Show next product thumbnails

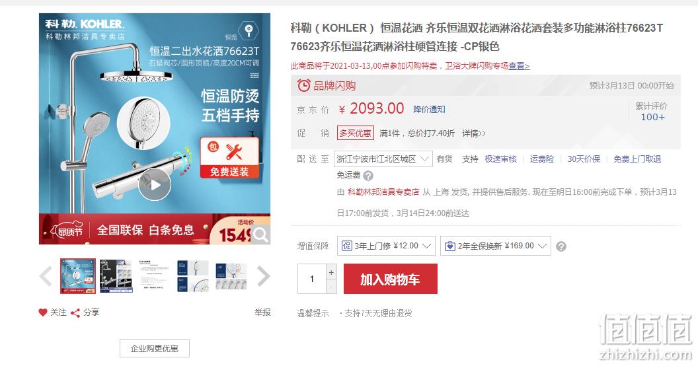pos(264,276)
